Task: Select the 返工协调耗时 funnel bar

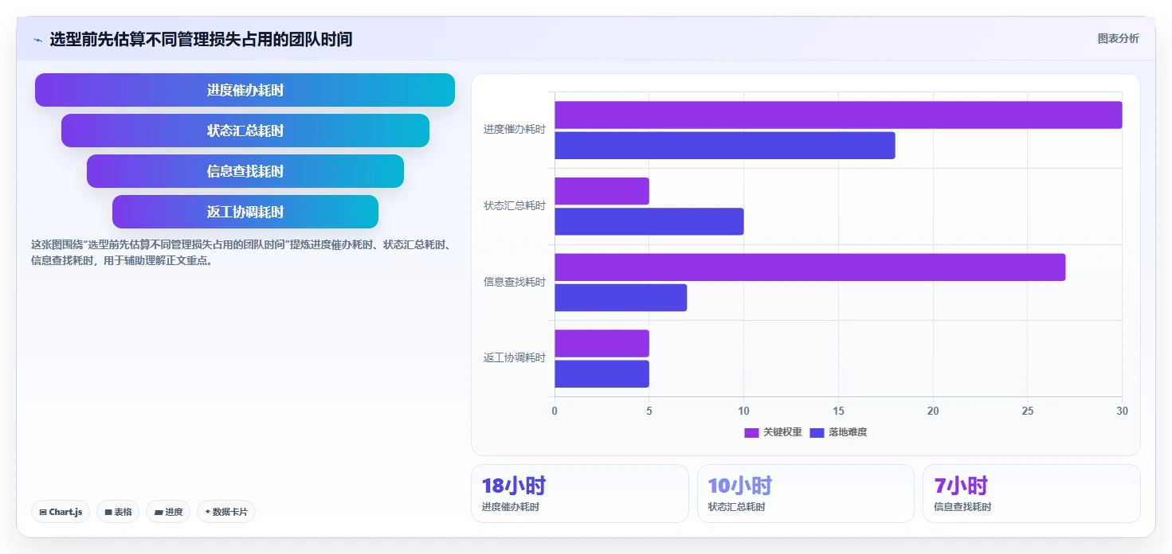Action: tap(245, 212)
